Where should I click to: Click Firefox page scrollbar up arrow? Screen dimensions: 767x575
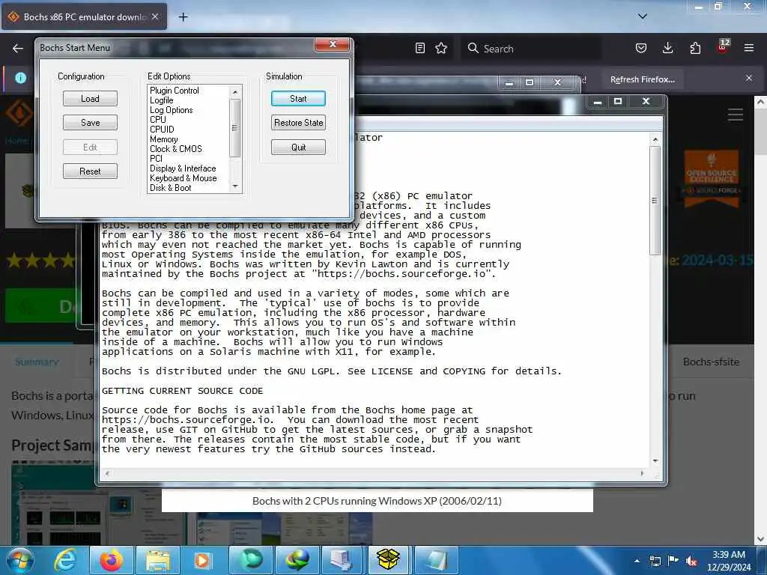pyautogui.click(x=760, y=103)
